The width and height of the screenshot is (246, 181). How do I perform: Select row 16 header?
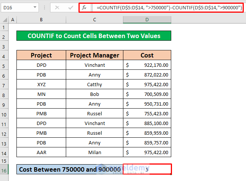point(4,169)
